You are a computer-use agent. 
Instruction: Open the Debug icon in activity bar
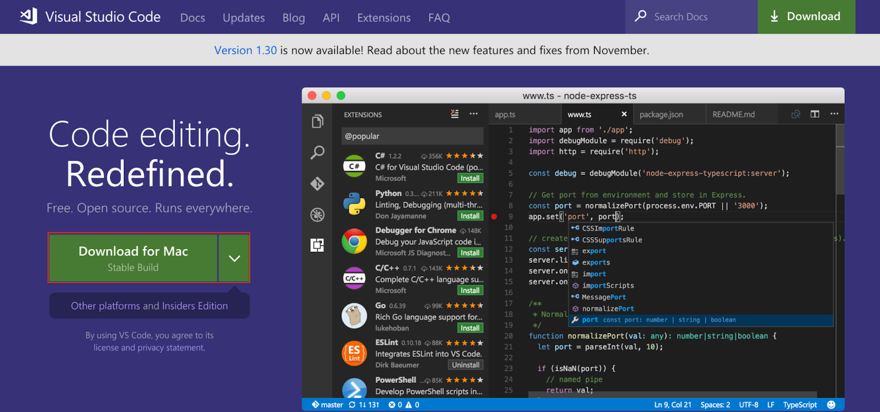[x=317, y=215]
